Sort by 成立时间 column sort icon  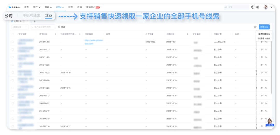pyautogui.click(x=55, y=34)
